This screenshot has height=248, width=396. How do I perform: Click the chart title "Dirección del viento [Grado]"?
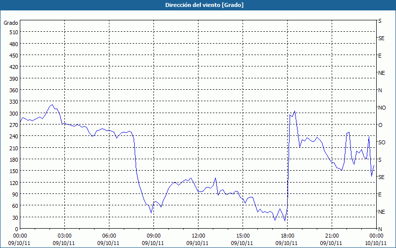click(204, 5)
